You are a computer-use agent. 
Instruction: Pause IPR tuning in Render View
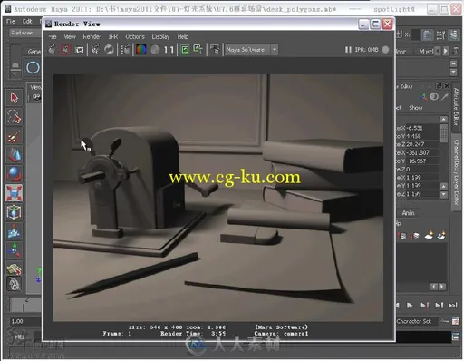pyautogui.click(x=348, y=50)
